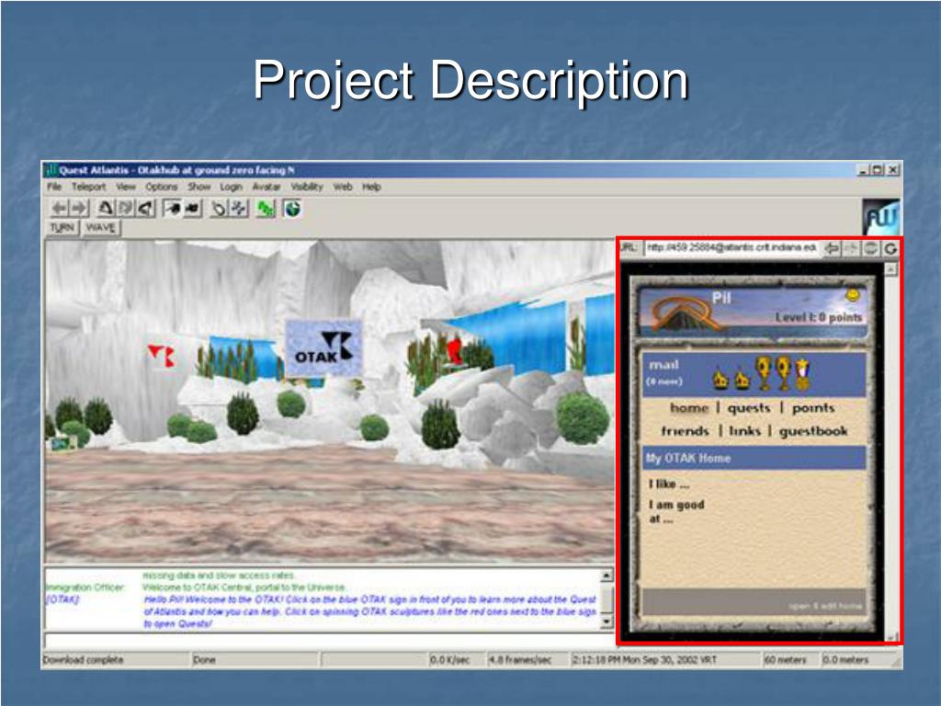Click the 'Level I: 0 points' text

(x=819, y=317)
